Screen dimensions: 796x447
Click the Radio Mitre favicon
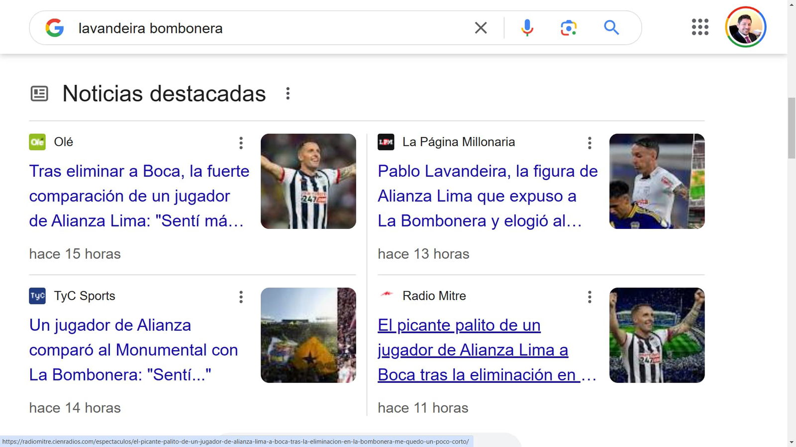[x=386, y=294]
